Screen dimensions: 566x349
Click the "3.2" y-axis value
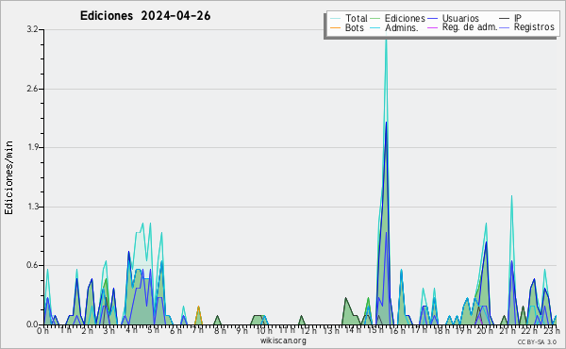point(32,29)
